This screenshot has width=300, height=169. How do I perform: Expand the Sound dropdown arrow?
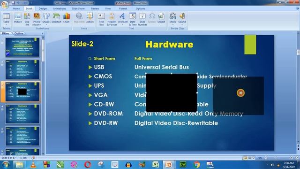[x=182, y=25]
